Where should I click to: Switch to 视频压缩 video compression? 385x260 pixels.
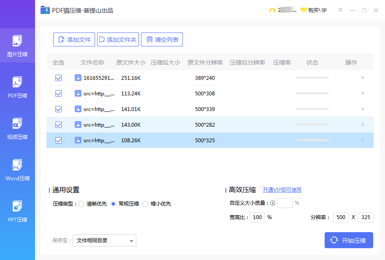17,128
